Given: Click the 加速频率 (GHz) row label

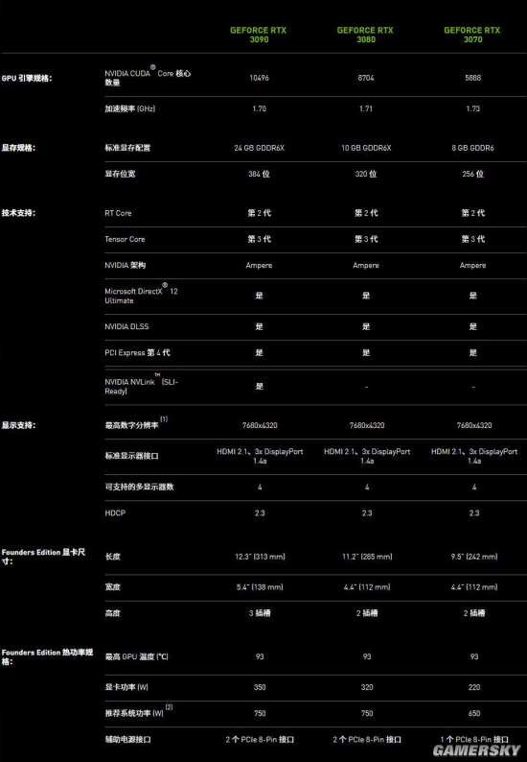Looking at the screenshot, I should pos(130,108).
